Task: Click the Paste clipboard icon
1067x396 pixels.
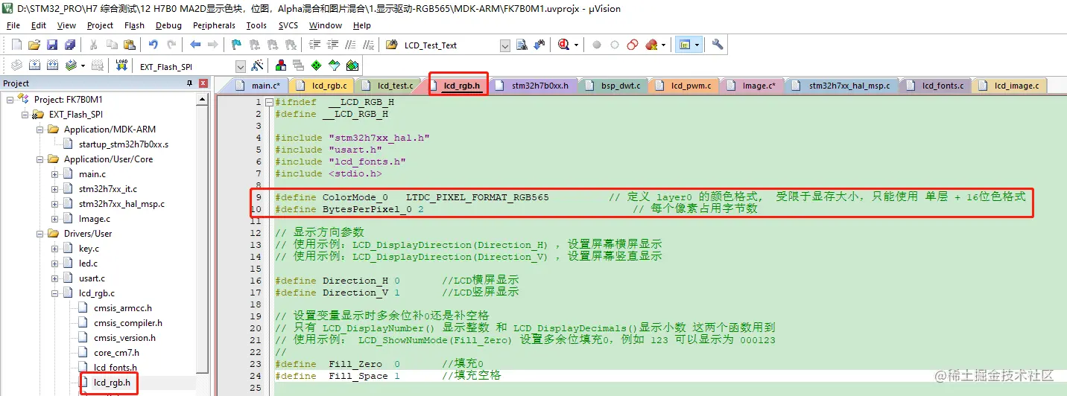Action: (x=128, y=45)
